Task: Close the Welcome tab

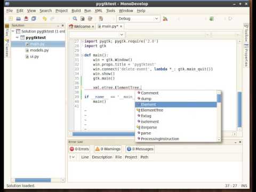Action: pos(93,27)
